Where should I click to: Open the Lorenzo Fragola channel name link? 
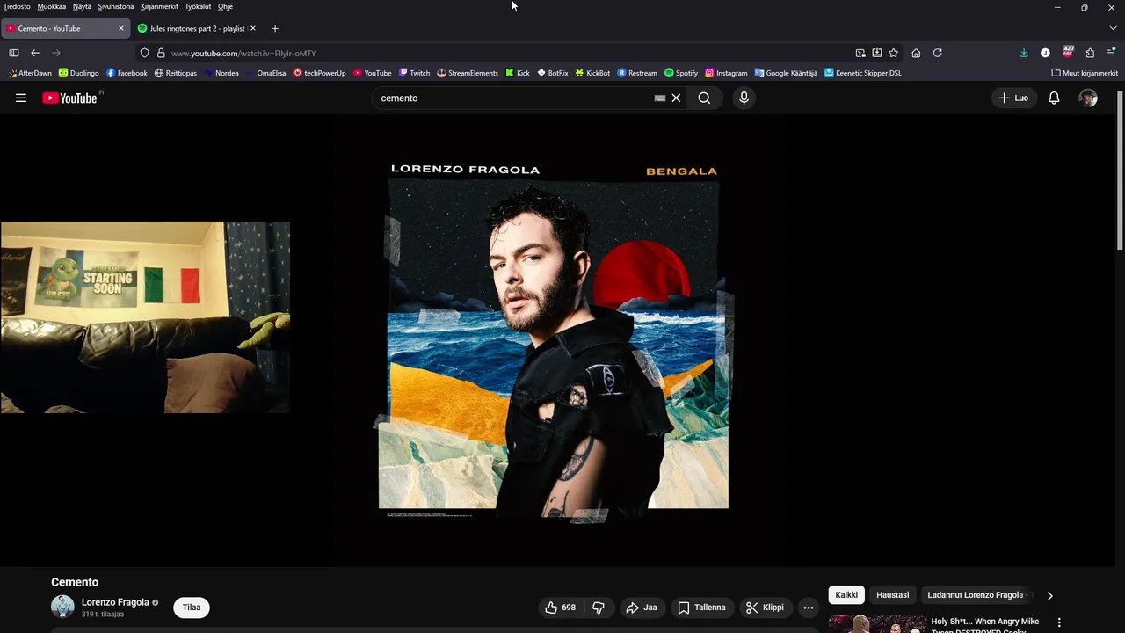click(x=115, y=602)
